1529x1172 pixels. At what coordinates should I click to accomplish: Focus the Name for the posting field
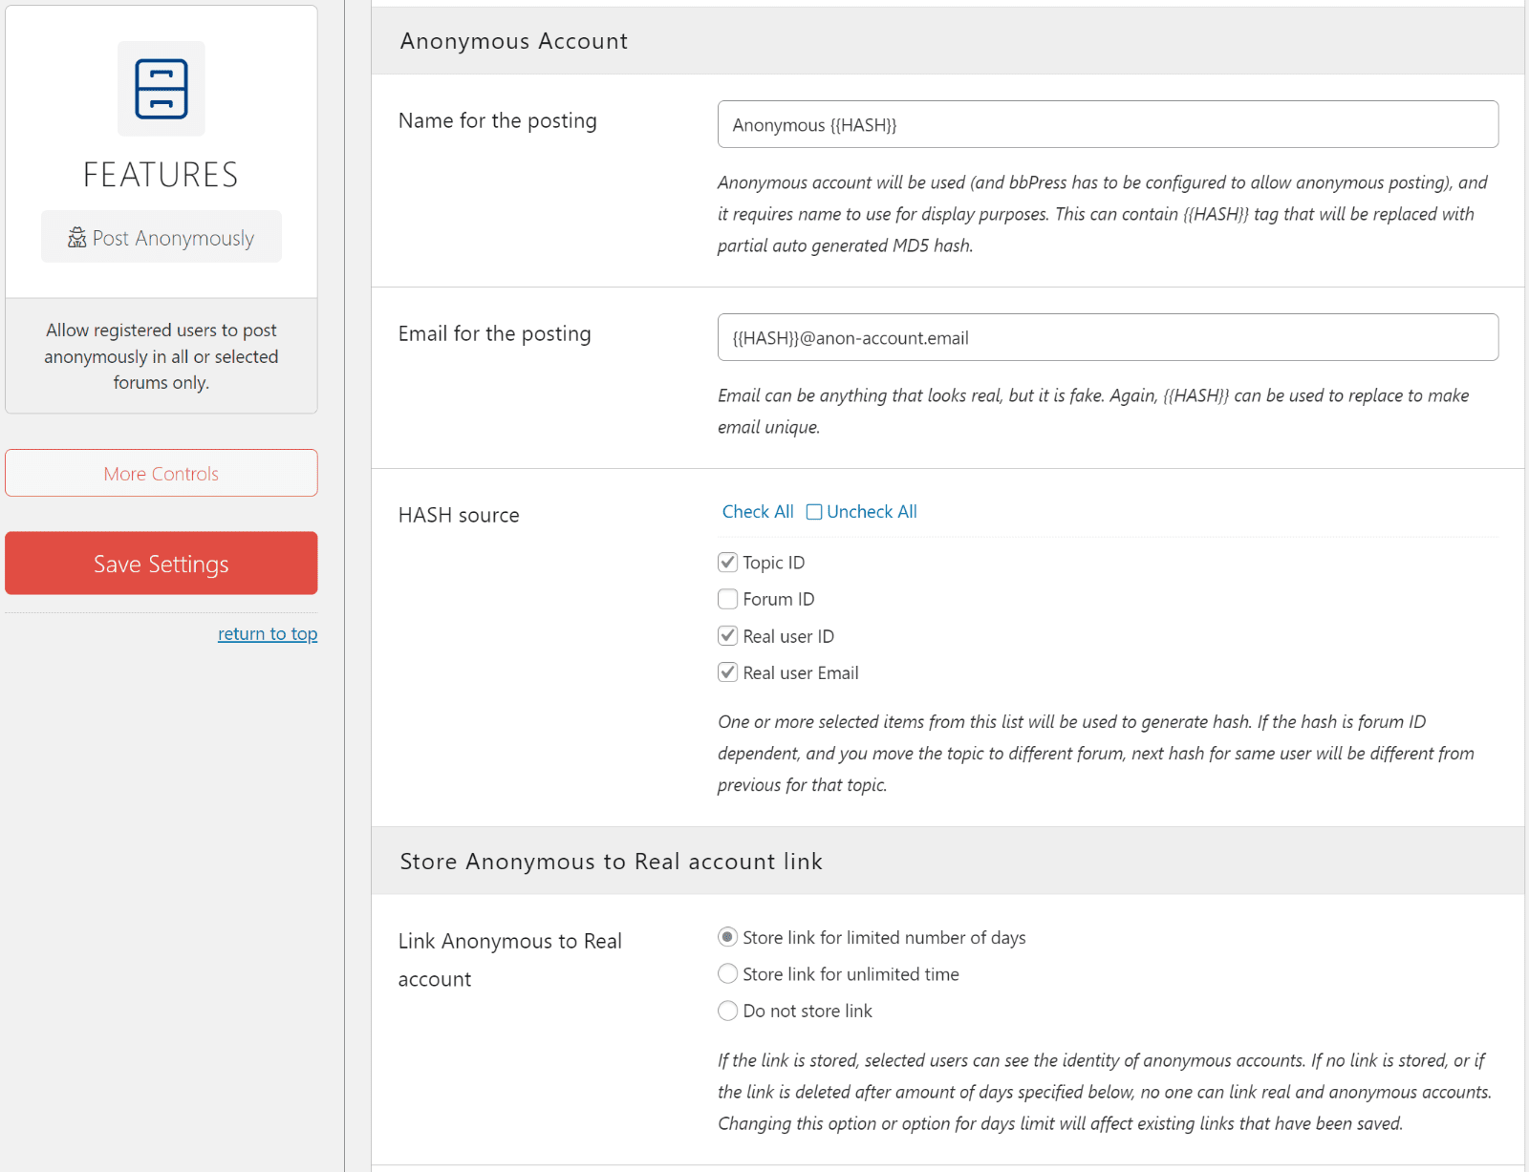tap(1108, 124)
